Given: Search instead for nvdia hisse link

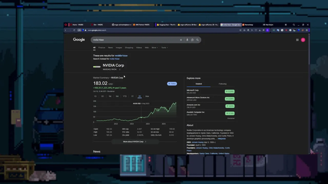Looking at the screenshot, I should point(115,59).
